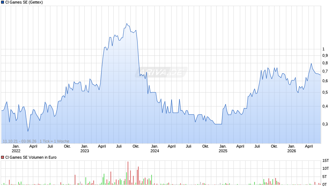Click the blue CI Games SE legend square
This screenshot has width=336, height=188.
[3, 3]
